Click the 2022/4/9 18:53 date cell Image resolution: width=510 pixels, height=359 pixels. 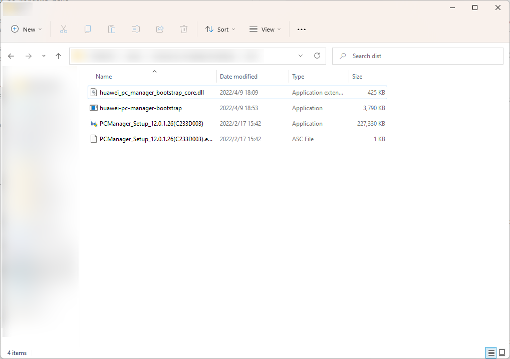[x=239, y=108]
